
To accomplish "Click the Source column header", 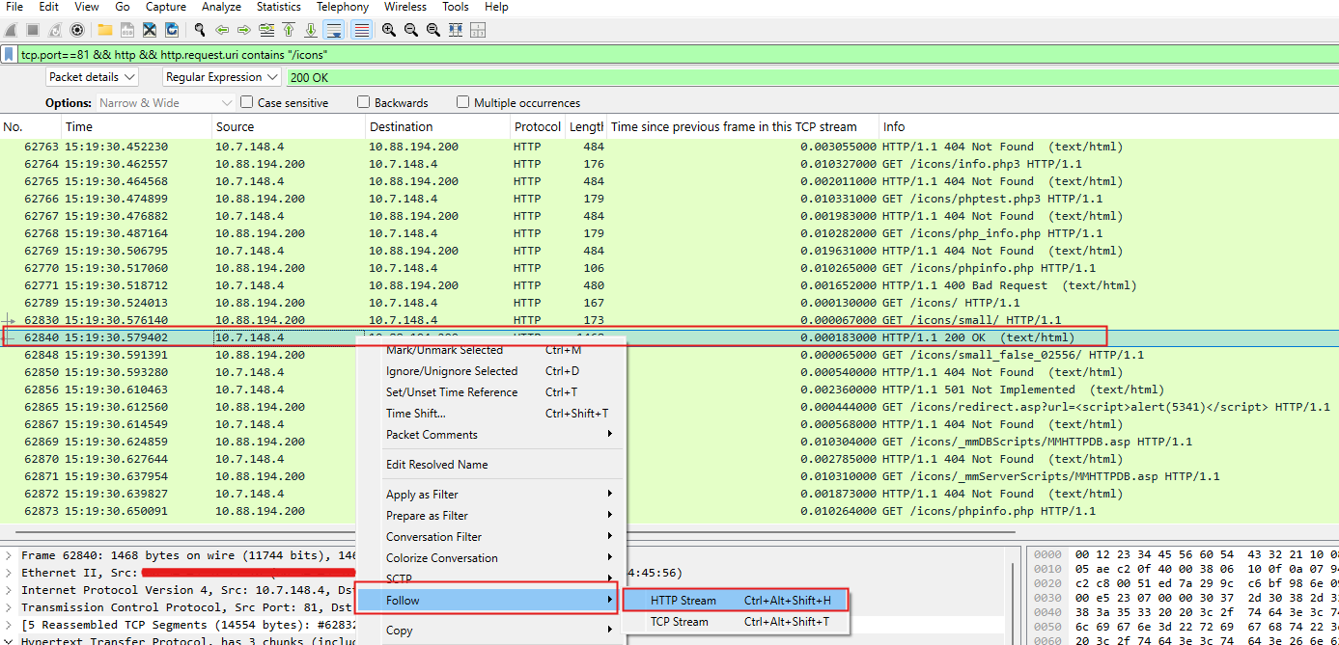I will point(235,126).
